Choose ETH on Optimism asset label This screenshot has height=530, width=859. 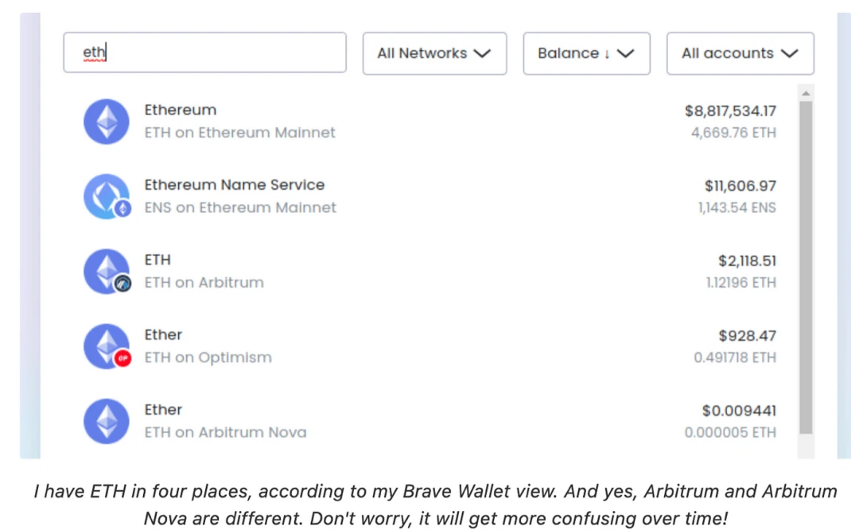tap(208, 358)
